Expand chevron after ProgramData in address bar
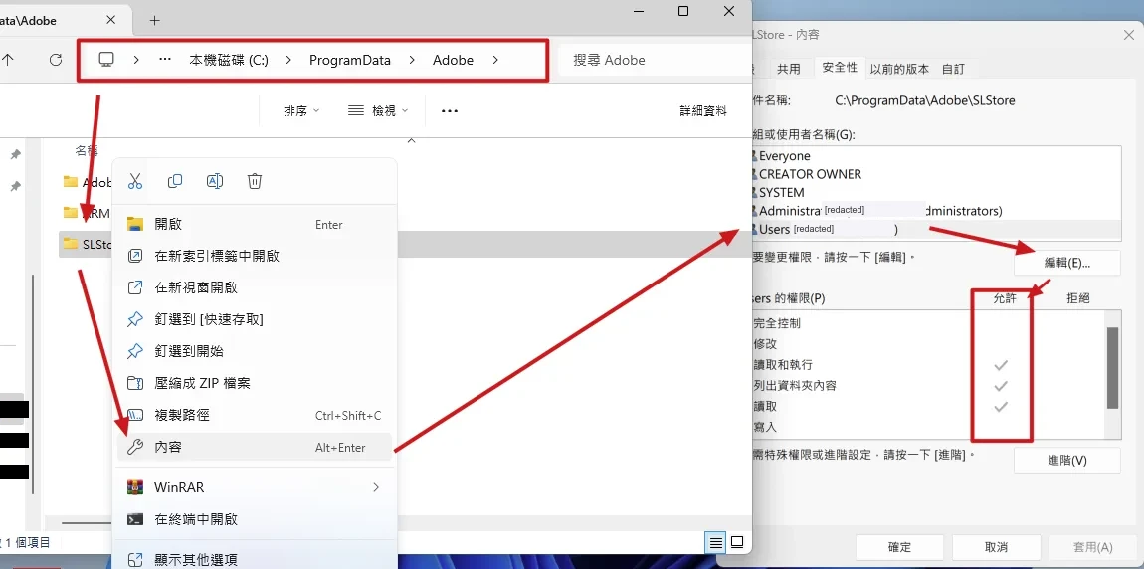Image resolution: width=1144 pixels, height=569 pixels. 412,60
